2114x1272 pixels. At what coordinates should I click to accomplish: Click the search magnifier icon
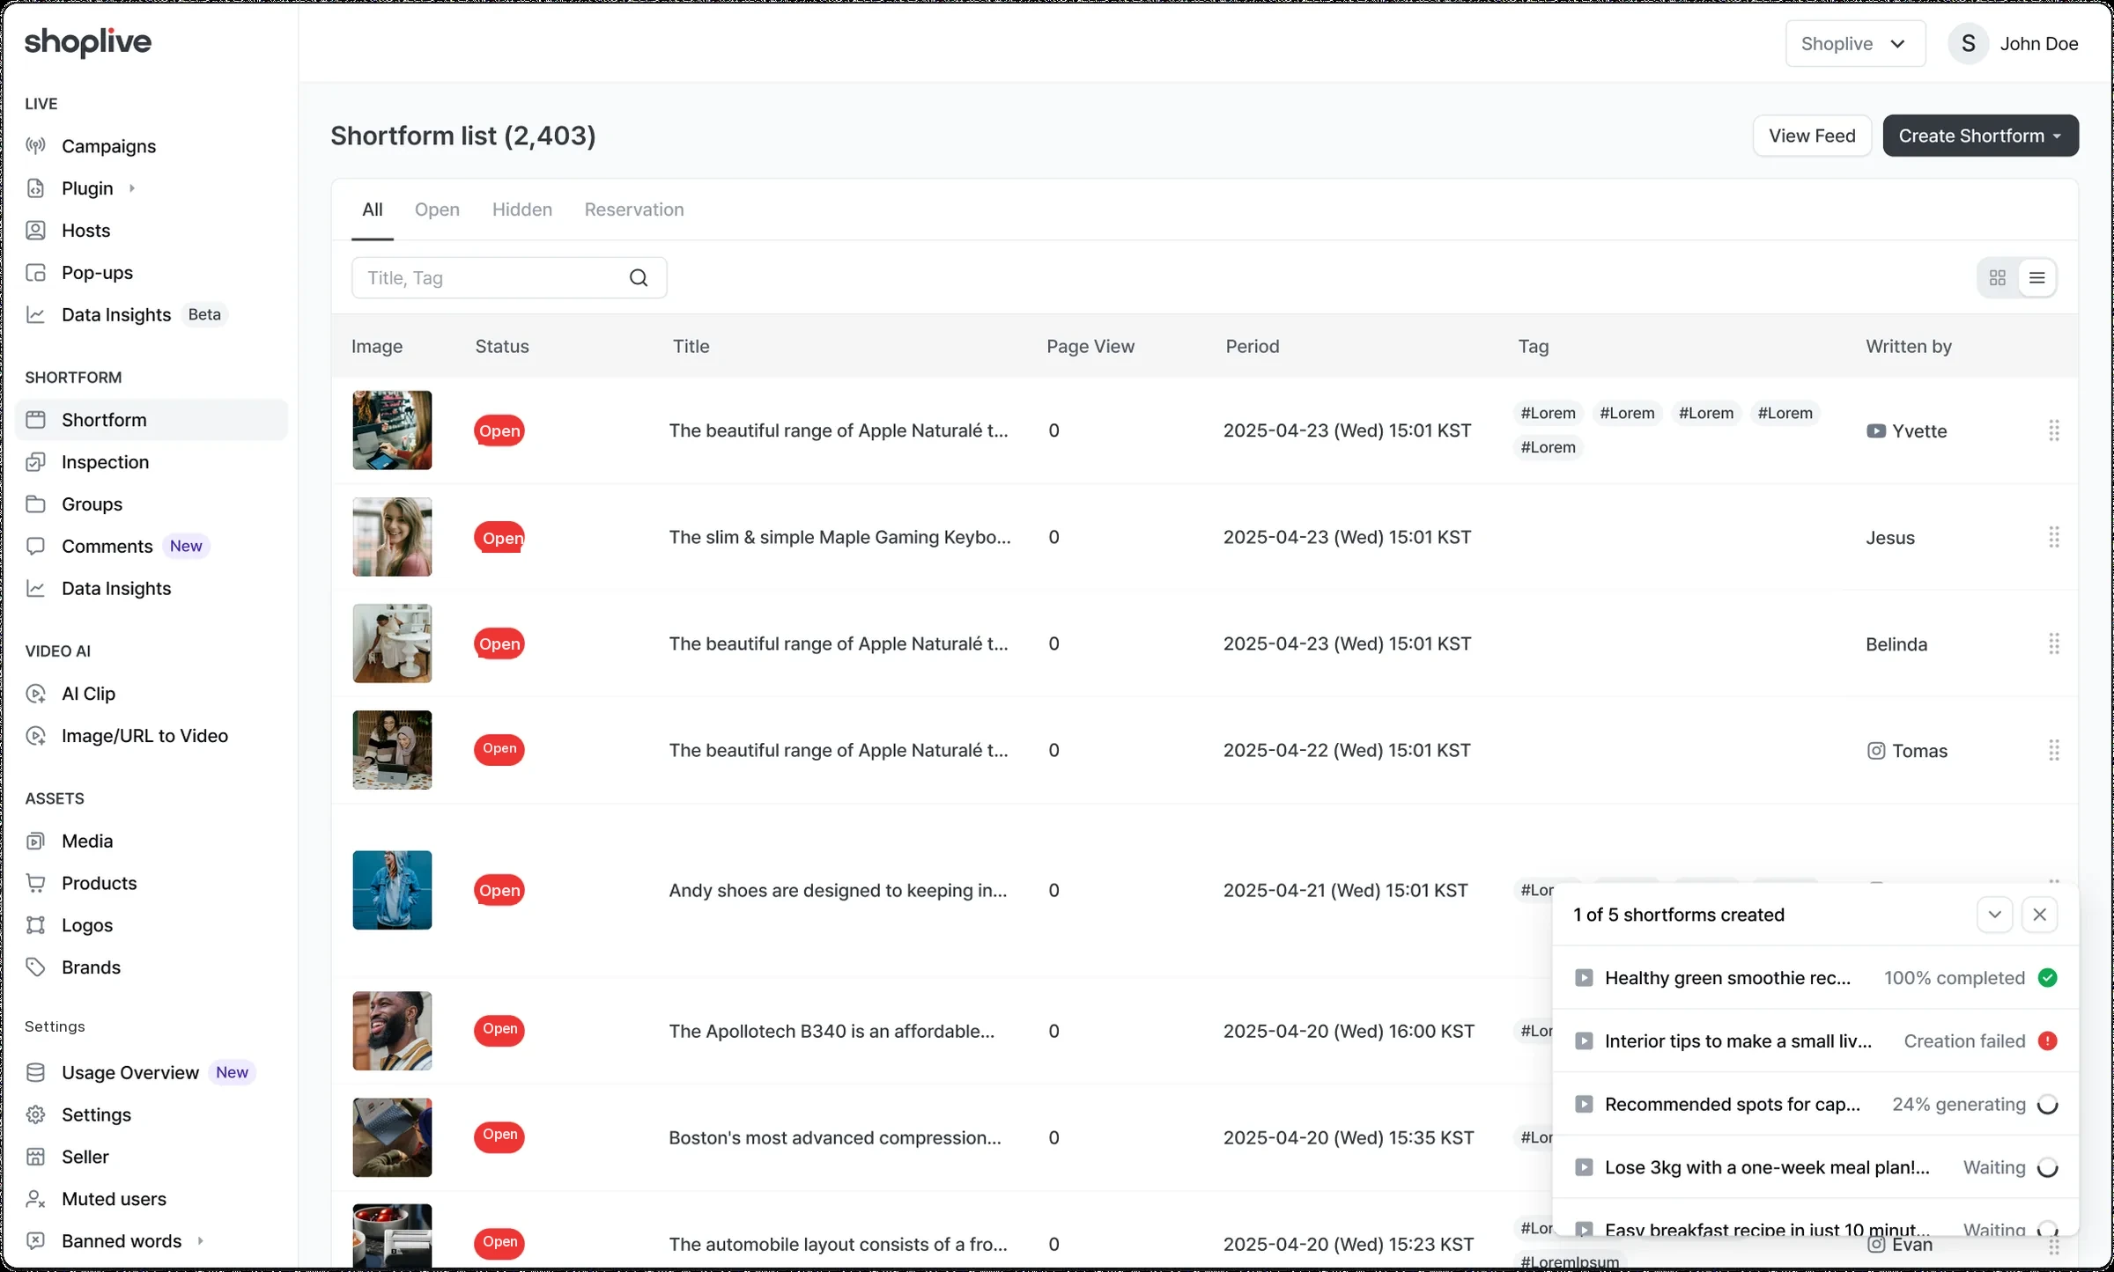coord(639,278)
